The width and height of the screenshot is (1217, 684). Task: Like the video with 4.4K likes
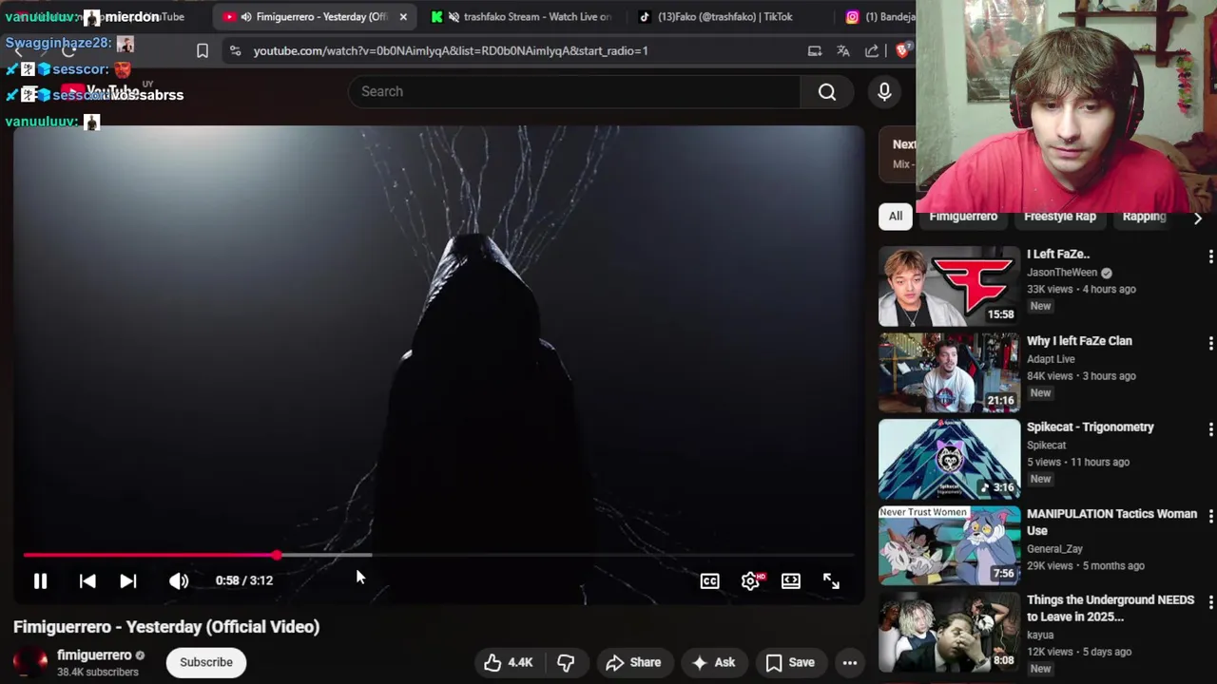point(509,662)
